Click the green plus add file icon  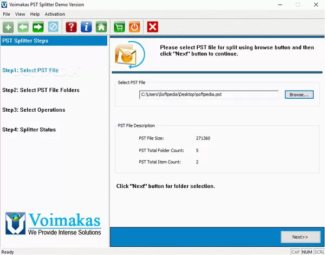pyautogui.click(x=8, y=26)
